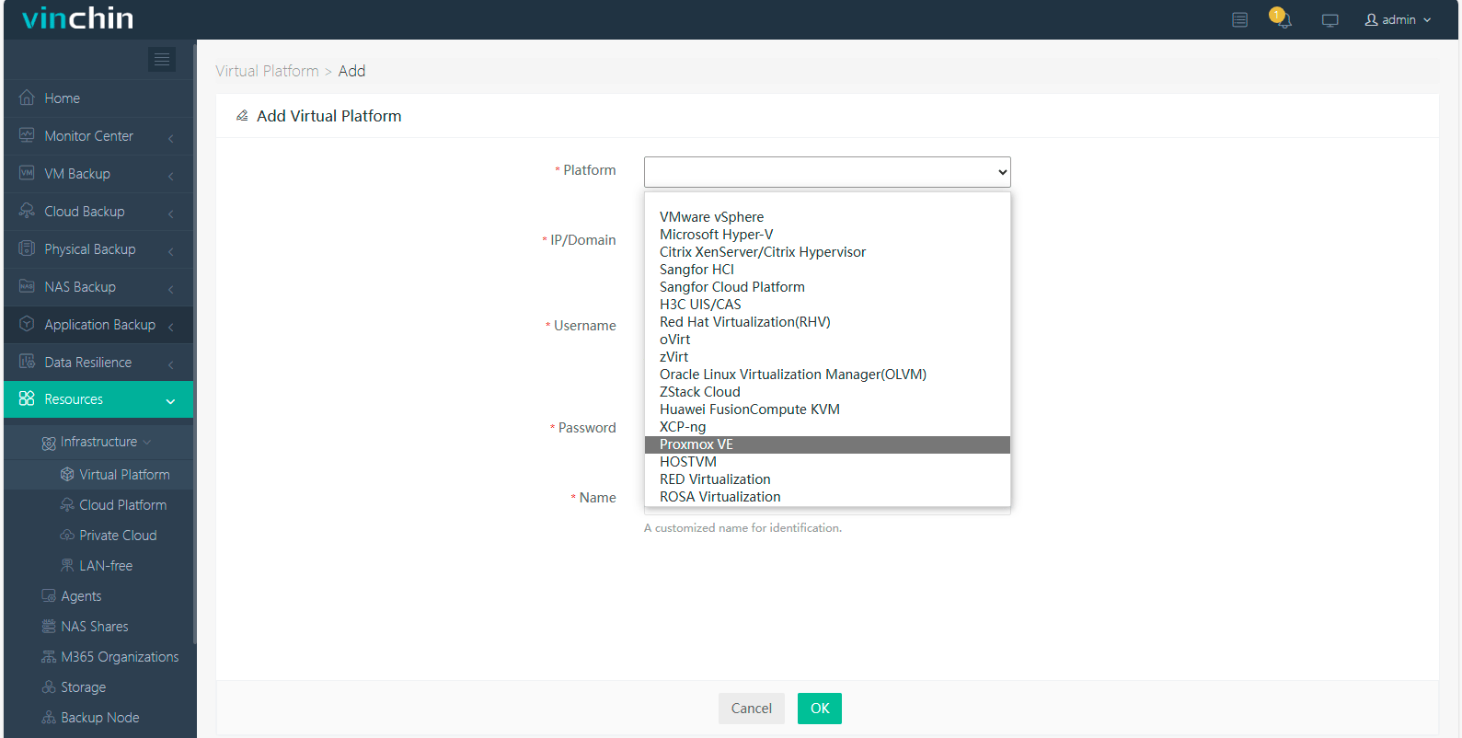Screen dimensions: 1462x738
Task: Select the ZStack Cloud option
Action: [827, 392]
